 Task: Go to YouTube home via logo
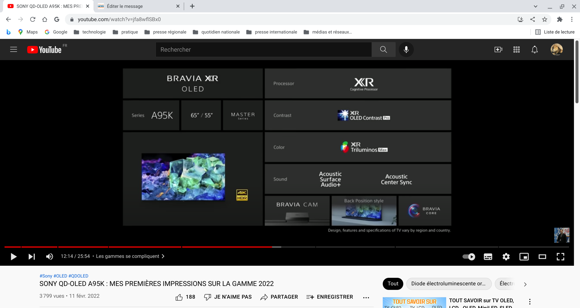[44, 50]
